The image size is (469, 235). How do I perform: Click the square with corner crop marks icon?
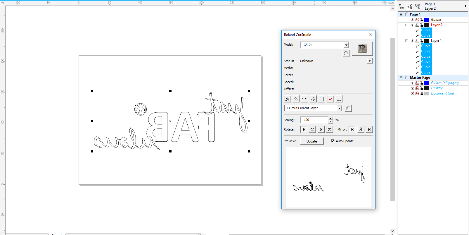tap(322, 99)
